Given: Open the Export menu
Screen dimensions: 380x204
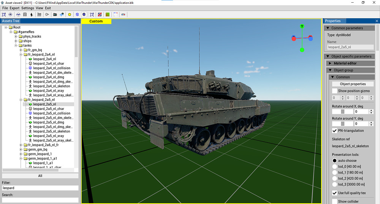Looking at the screenshot, I should point(14,8).
